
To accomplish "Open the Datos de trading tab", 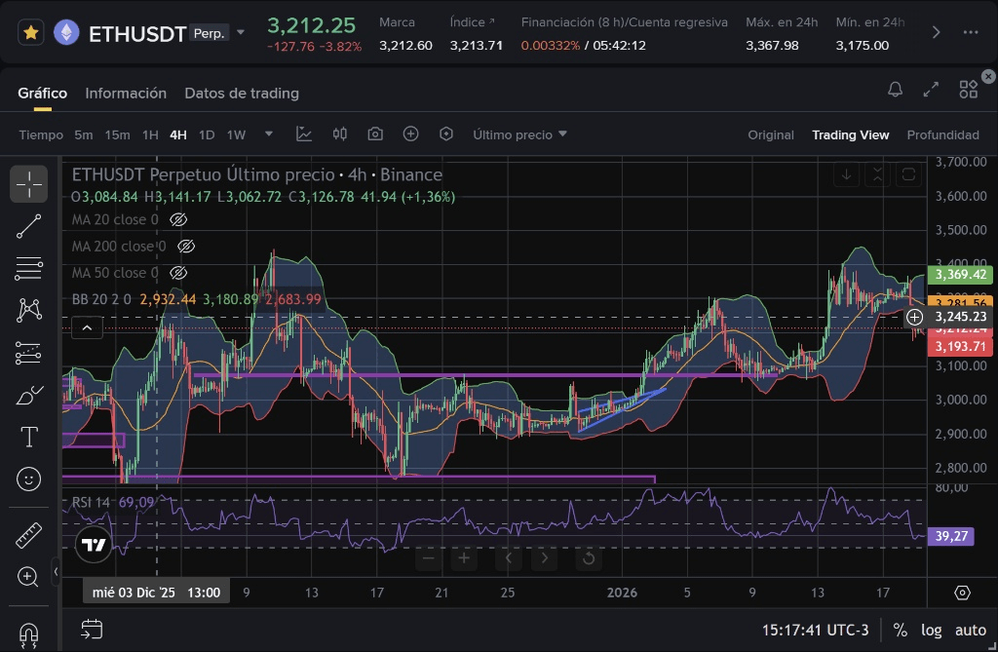I will point(242,93).
